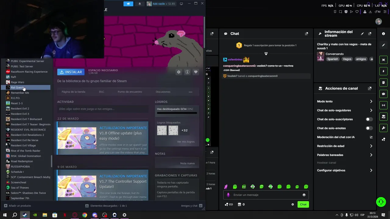The image size is (390, 219).
Task: Switch to Punto de encuentro tab
Action: pos(130,92)
